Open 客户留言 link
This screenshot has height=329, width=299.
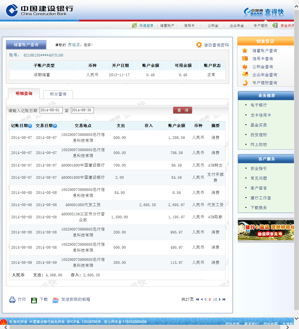coord(259,188)
